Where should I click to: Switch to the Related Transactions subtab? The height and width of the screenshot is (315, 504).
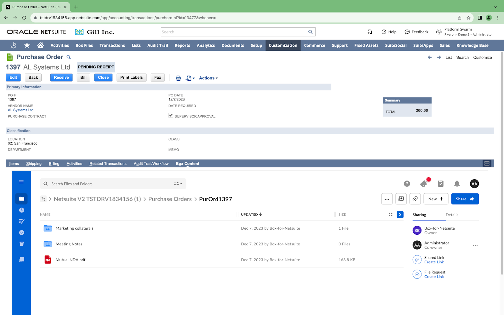[x=108, y=164]
